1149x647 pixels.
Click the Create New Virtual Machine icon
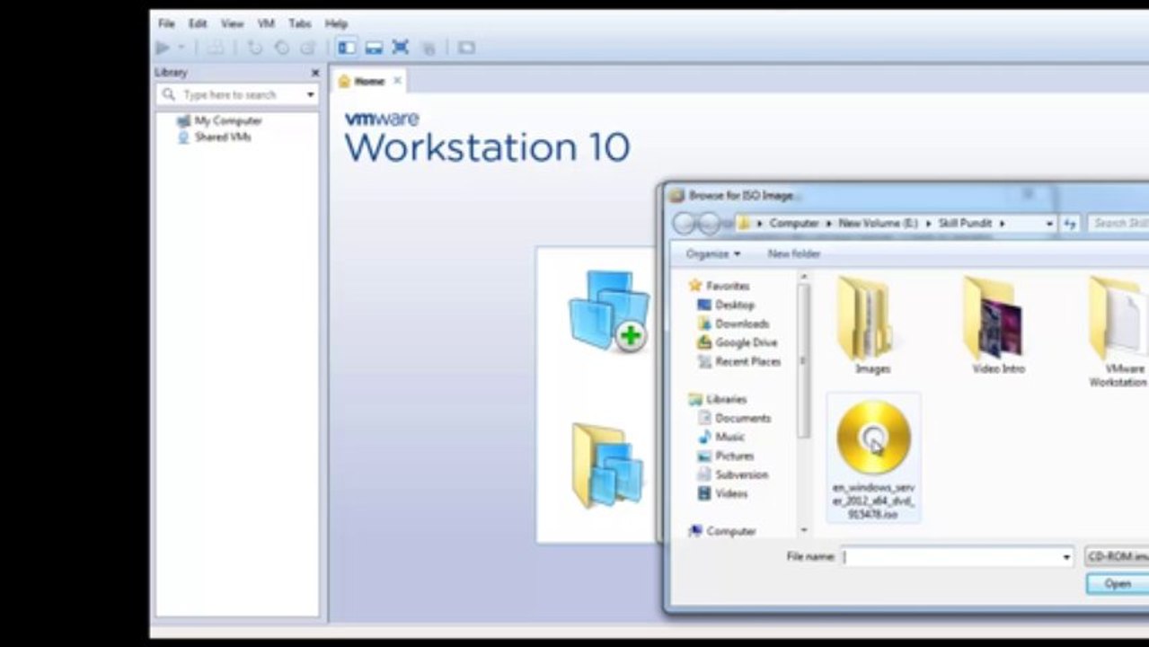click(609, 310)
